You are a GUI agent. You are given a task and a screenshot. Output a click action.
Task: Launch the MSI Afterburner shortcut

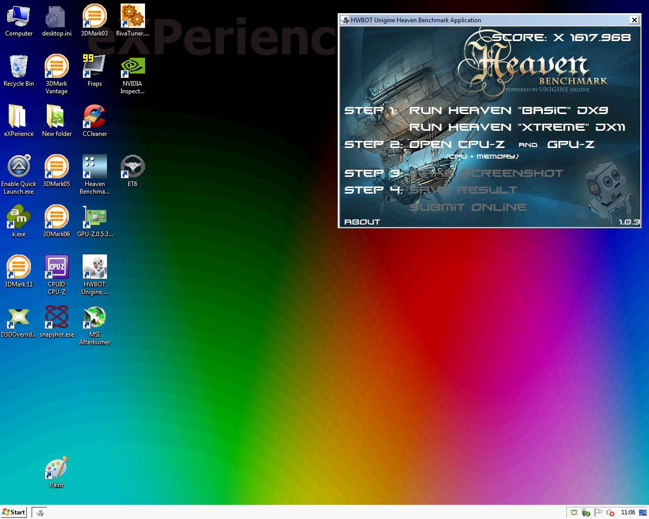pyautogui.click(x=94, y=325)
